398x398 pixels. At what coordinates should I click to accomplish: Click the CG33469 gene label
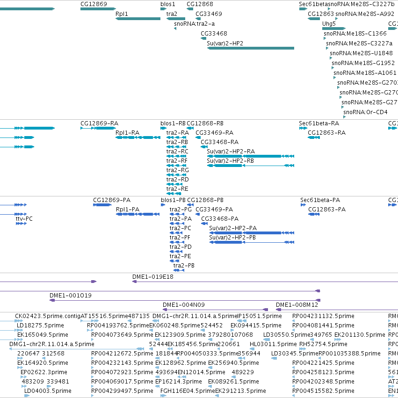(209, 14)
